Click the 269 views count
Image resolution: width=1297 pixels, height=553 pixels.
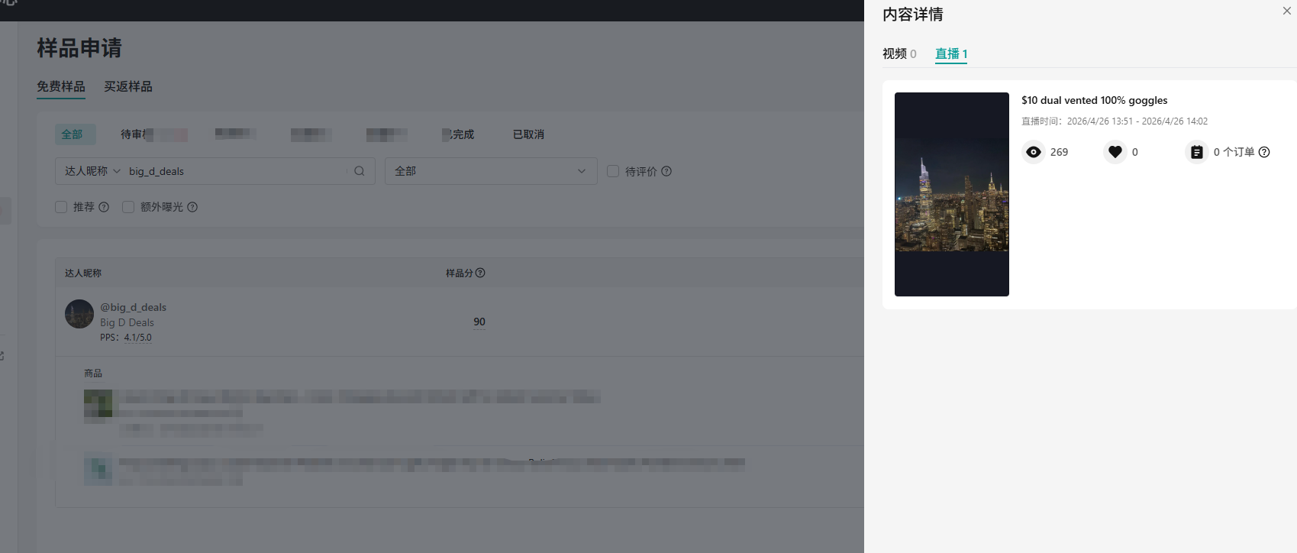pyautogui.click(x=1059, y=152)
